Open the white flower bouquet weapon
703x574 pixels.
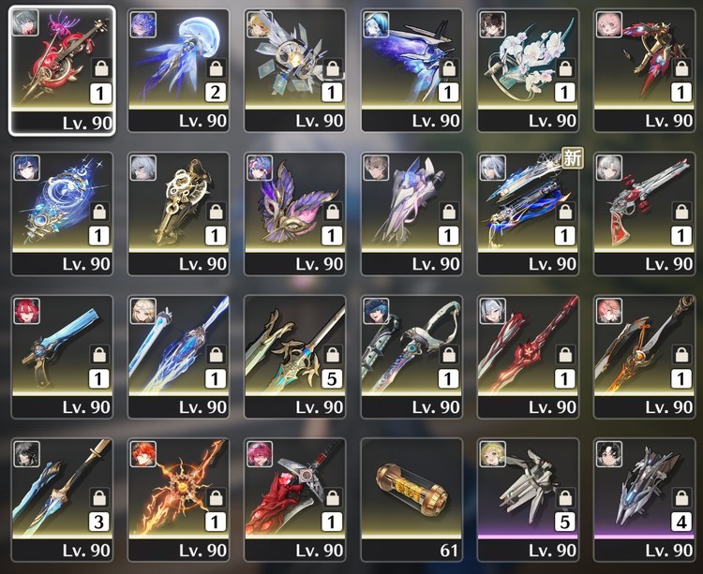528,70
